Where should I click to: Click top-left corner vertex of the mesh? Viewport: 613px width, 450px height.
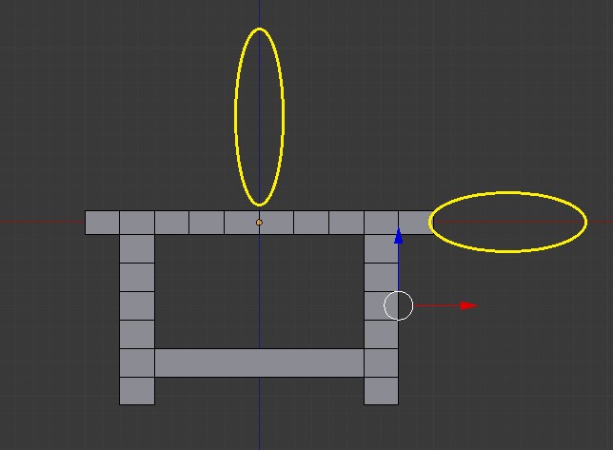point(86,211)
